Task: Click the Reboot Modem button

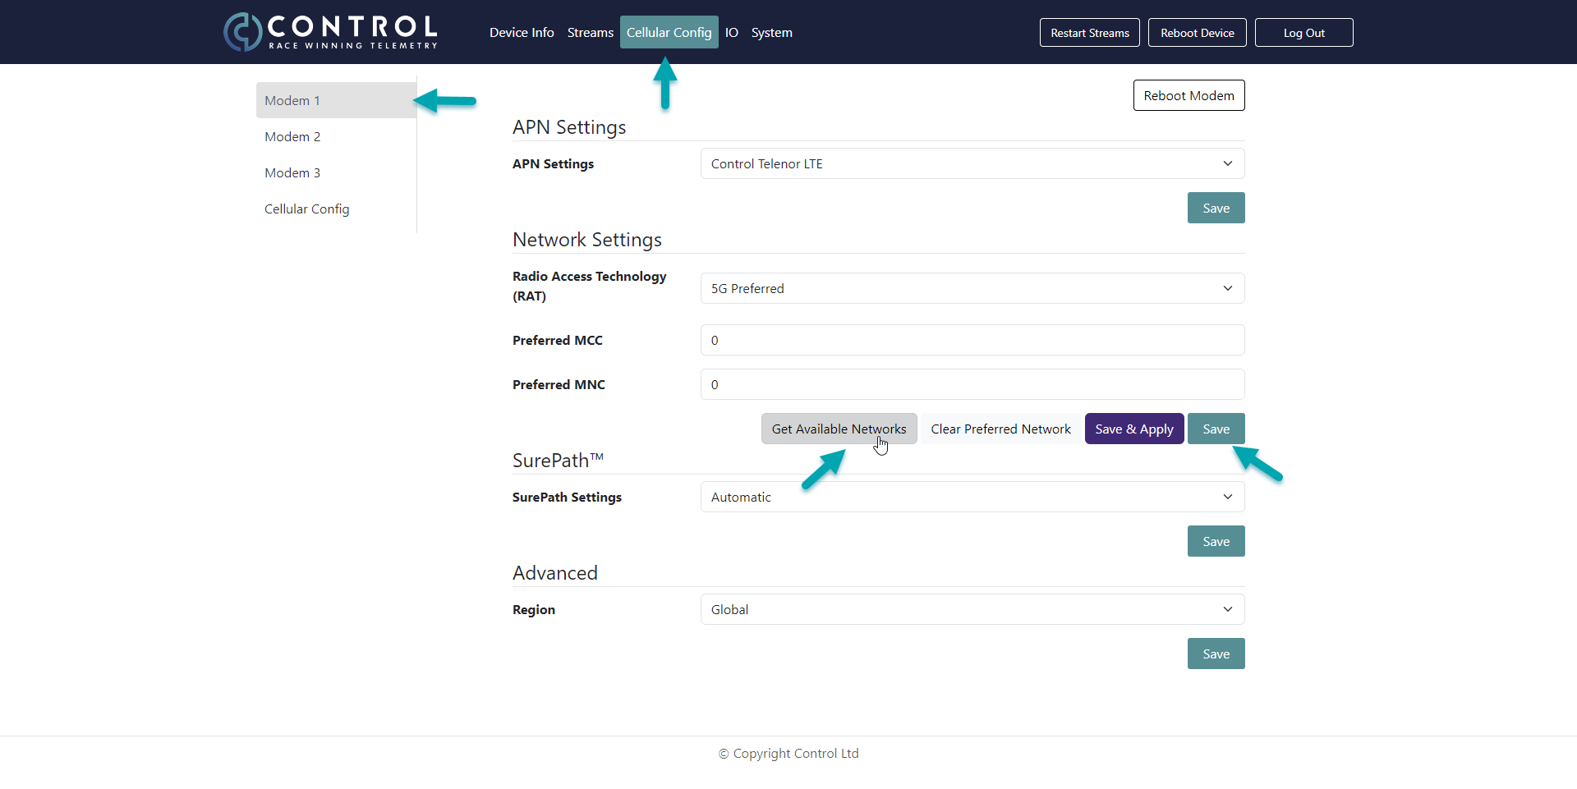Action: (1188, 96)
